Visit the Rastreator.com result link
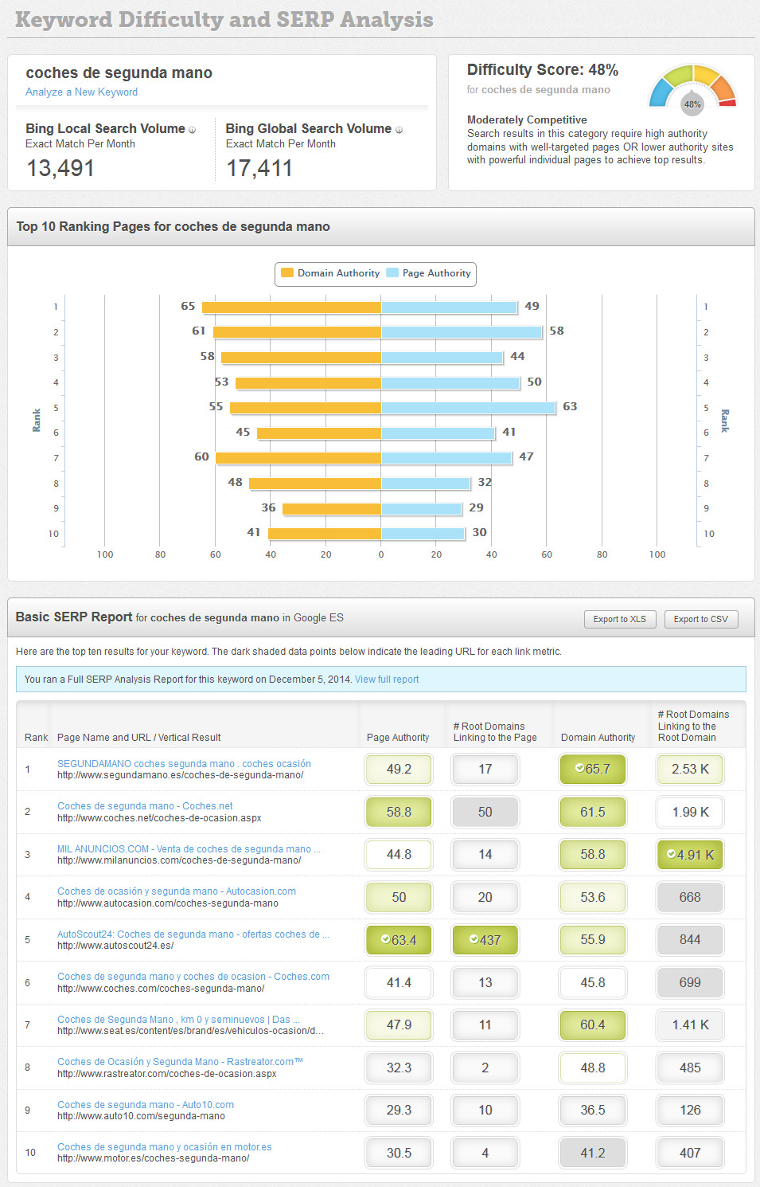The height and width of the screenshot is (1187, 760). (x=180, y=1061)
